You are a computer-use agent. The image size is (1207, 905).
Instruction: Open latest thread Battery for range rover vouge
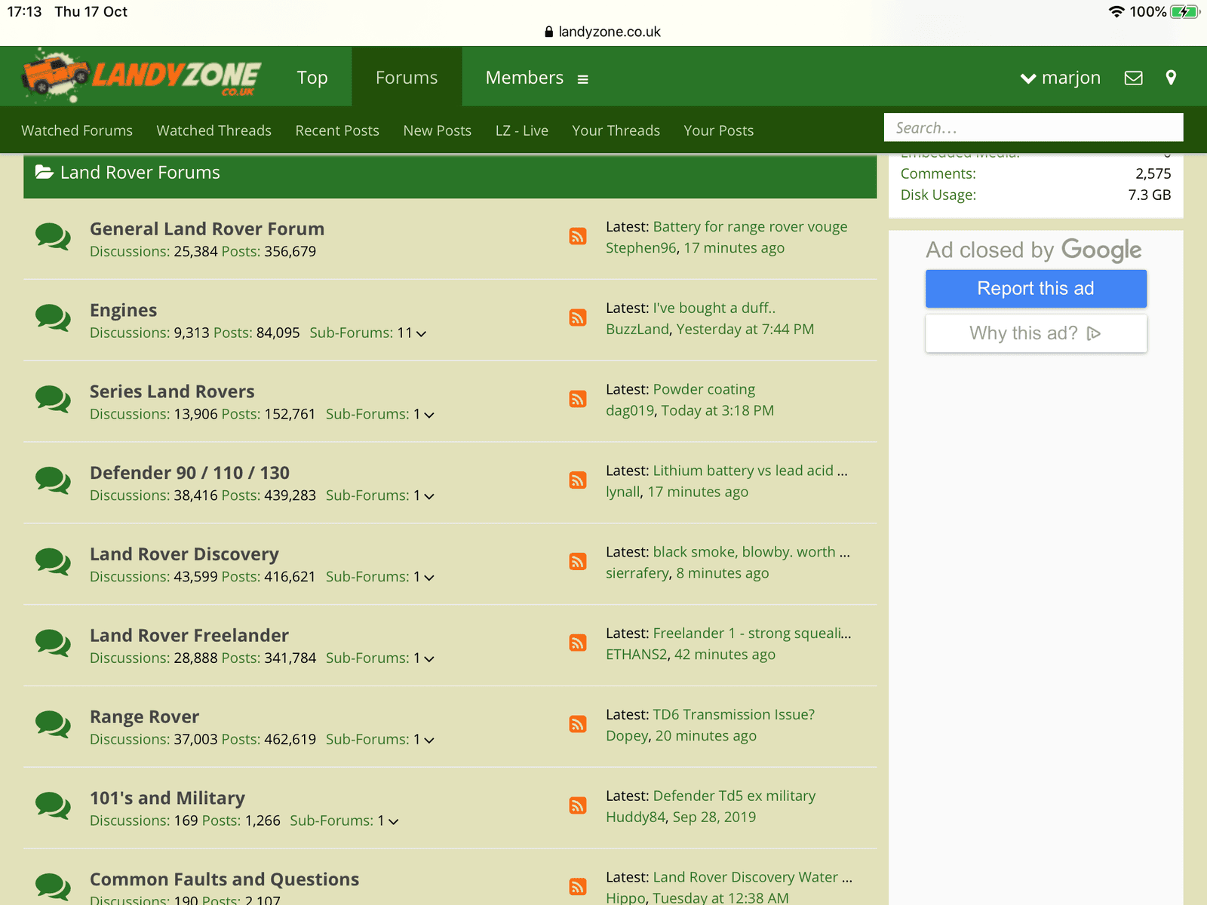pos(750,227)
